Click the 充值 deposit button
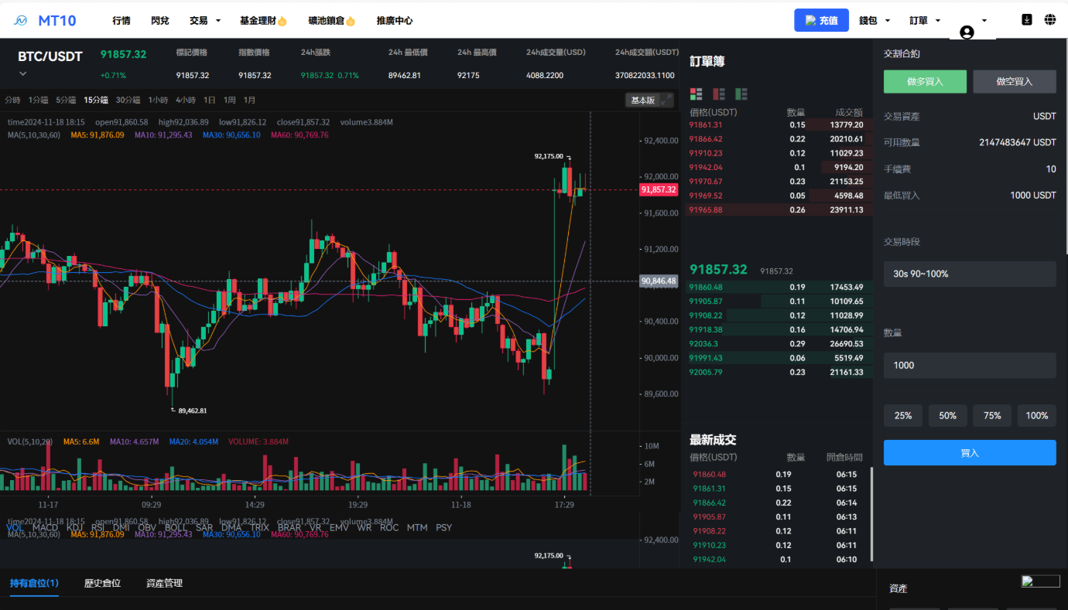Screen dimensions: 1068x610 821,21
